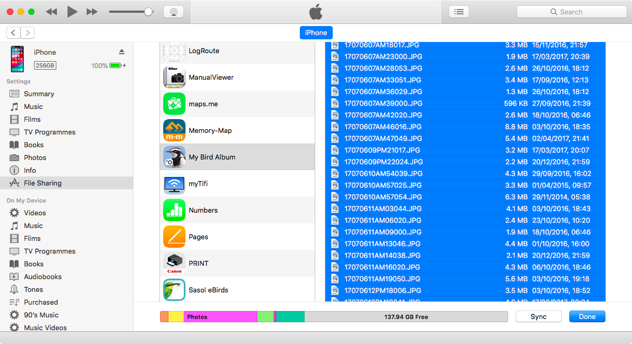
Task: Open the Photos settings in sidebar
Action: click(x=35, y=157)
